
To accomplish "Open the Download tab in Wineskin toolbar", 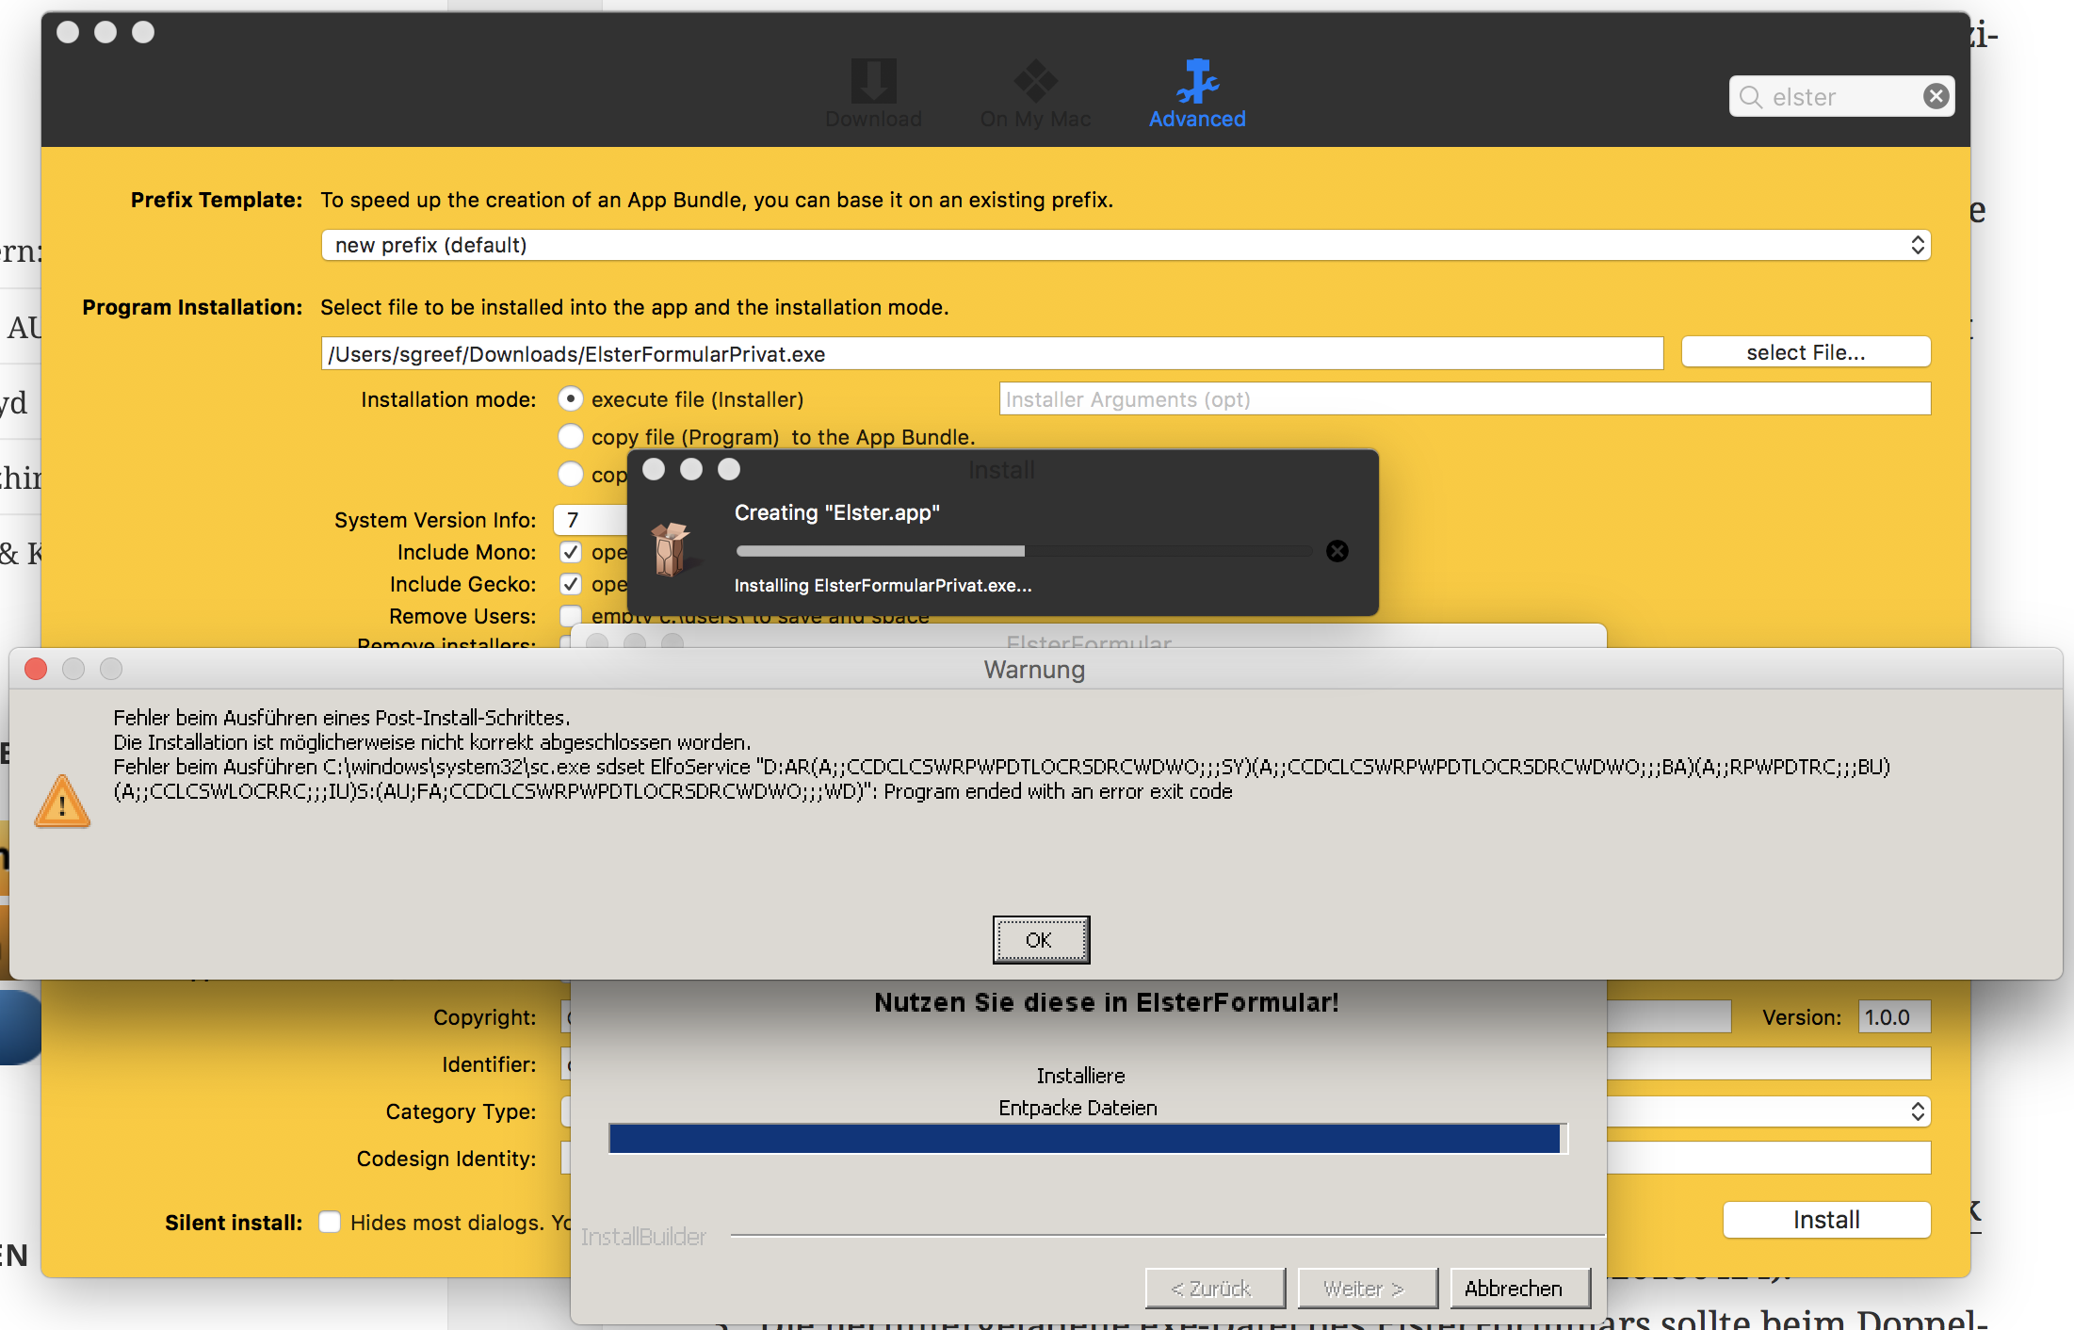I will click(x=873, y=93).
